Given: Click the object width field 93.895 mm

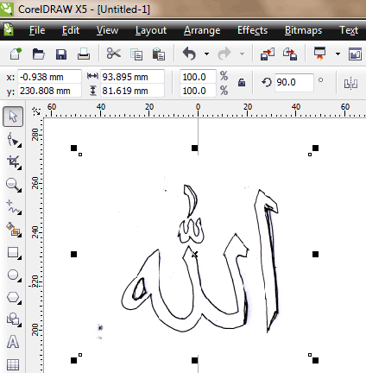Looking at the screenshot, I should [x=132, y=77].
